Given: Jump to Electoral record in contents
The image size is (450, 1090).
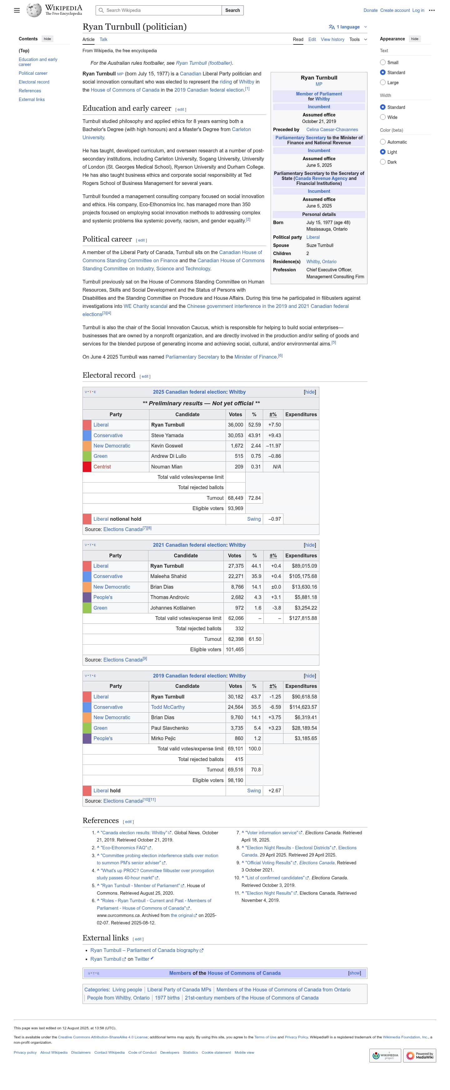Looking at the screenshot, I should [x=34, y=82].
